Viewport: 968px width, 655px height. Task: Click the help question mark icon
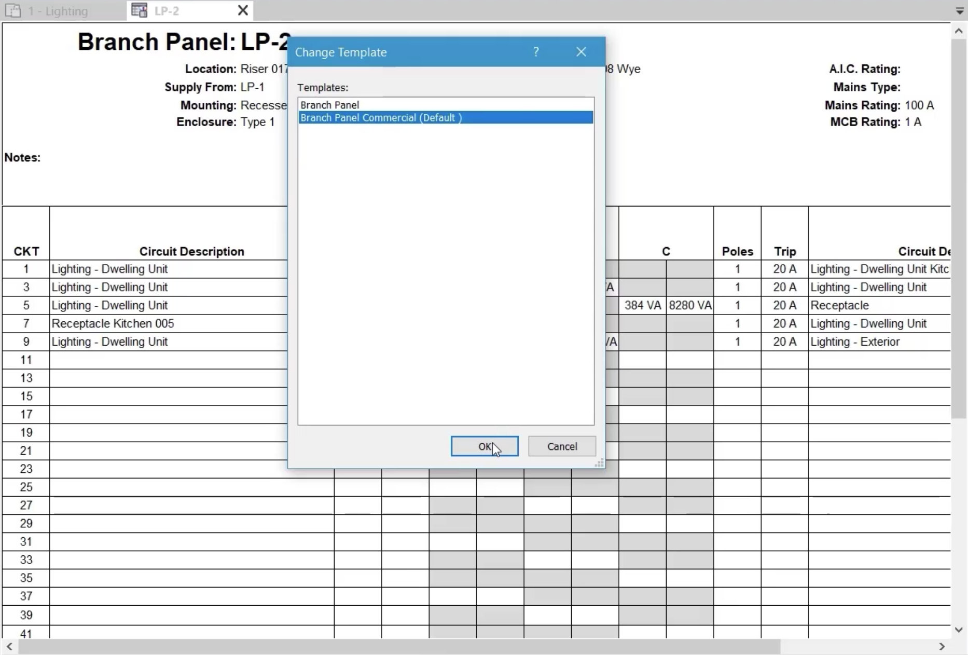tap(536, 52)
